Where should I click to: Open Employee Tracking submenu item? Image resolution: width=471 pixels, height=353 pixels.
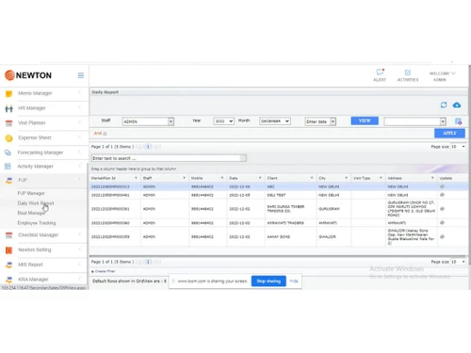click(x=37, y=223)
